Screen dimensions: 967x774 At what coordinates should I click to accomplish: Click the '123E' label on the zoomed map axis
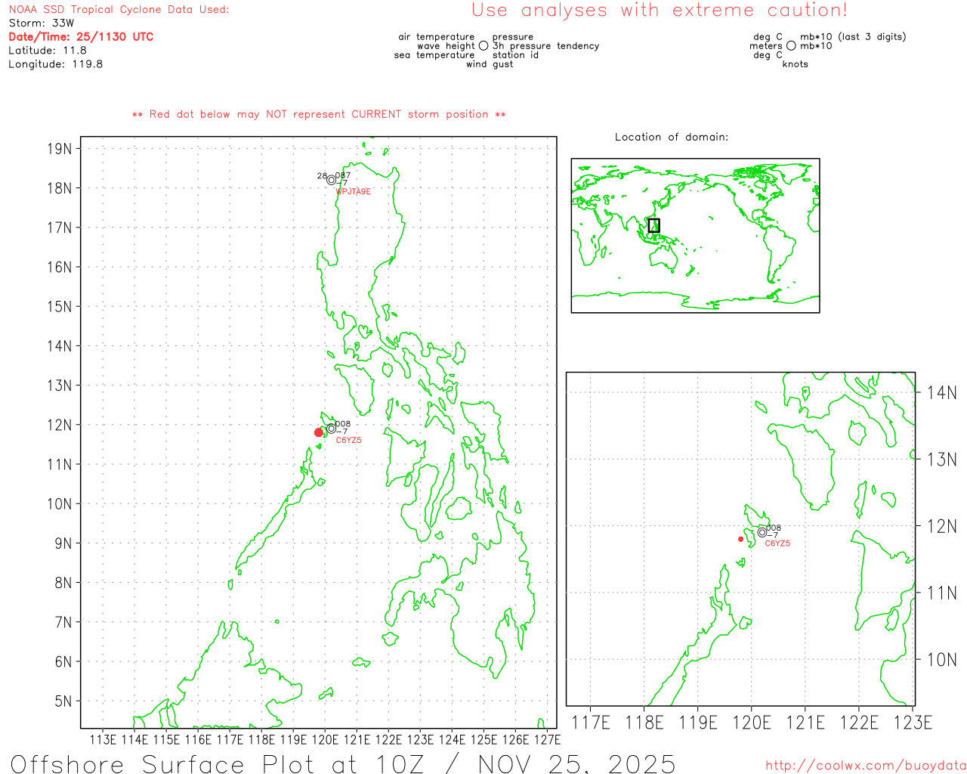pyautogui.click(x=913, y=723)
